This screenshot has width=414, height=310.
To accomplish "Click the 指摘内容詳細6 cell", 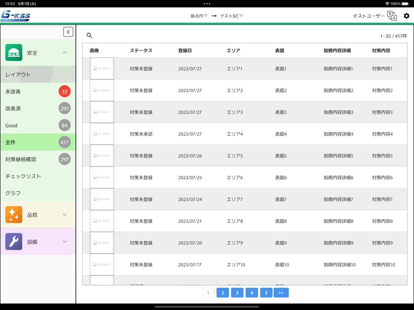I will pyautogui.click(x=339, y=178).
